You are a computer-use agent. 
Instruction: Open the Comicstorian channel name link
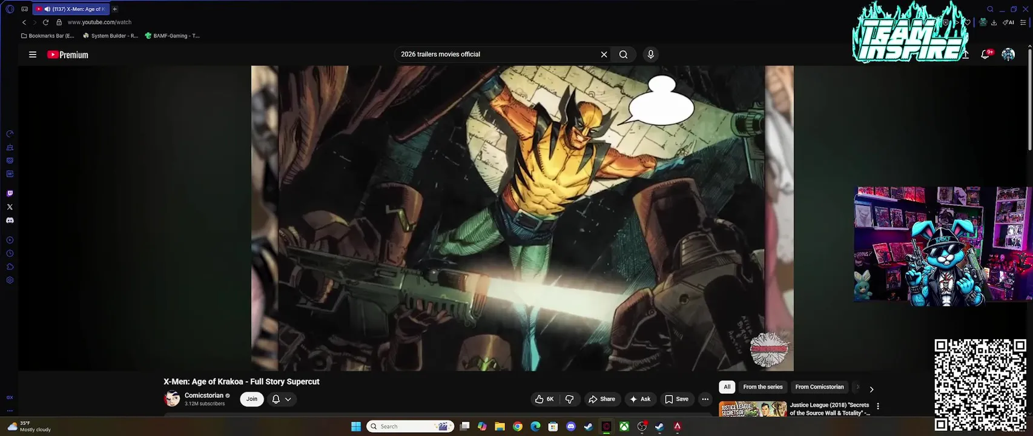204,395
